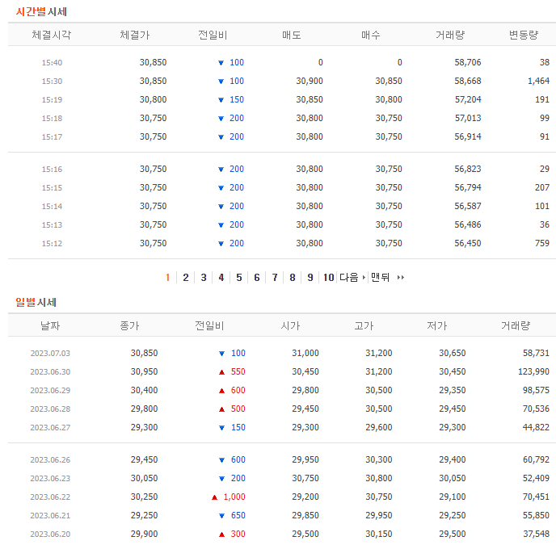Click the 2023.06.21 date cell
Viewport: 556px width, 545px height.
50,515
